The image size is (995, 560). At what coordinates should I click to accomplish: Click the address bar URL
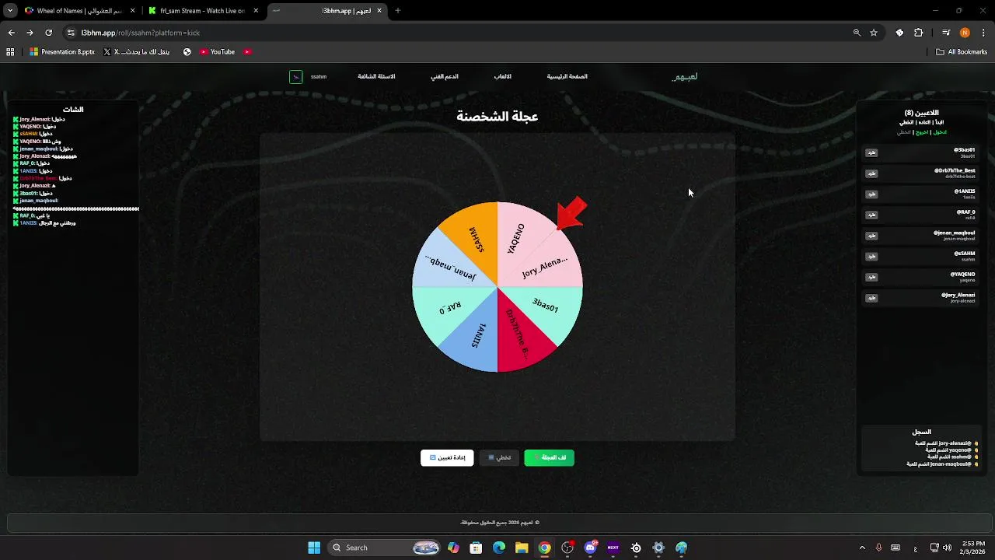coord(141,33)
